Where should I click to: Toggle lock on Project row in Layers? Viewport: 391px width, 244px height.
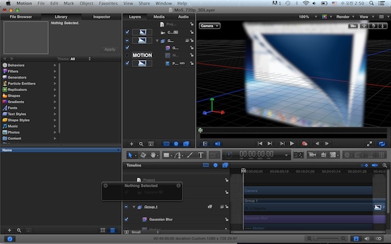[192, 24]
